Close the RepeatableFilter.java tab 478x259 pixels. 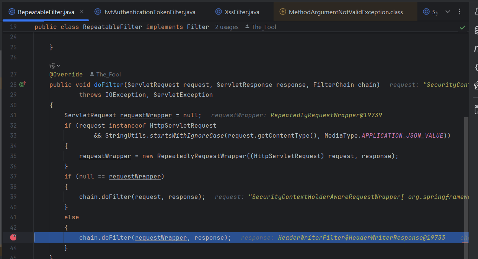click(81, 12)
